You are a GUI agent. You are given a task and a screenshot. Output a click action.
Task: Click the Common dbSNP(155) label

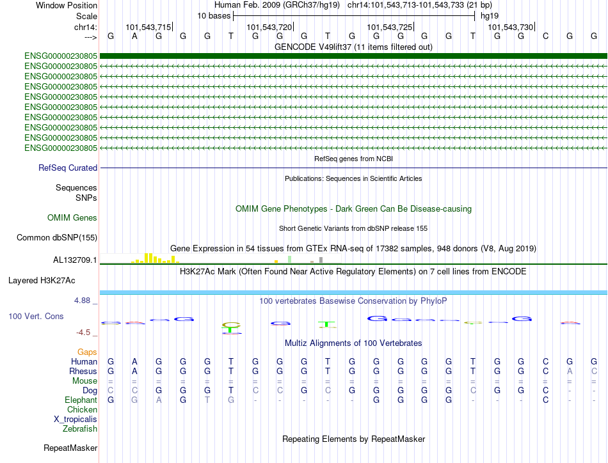coord(57,237)
